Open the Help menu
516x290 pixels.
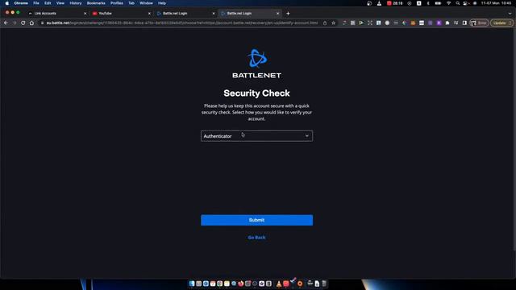click(162, 3)
